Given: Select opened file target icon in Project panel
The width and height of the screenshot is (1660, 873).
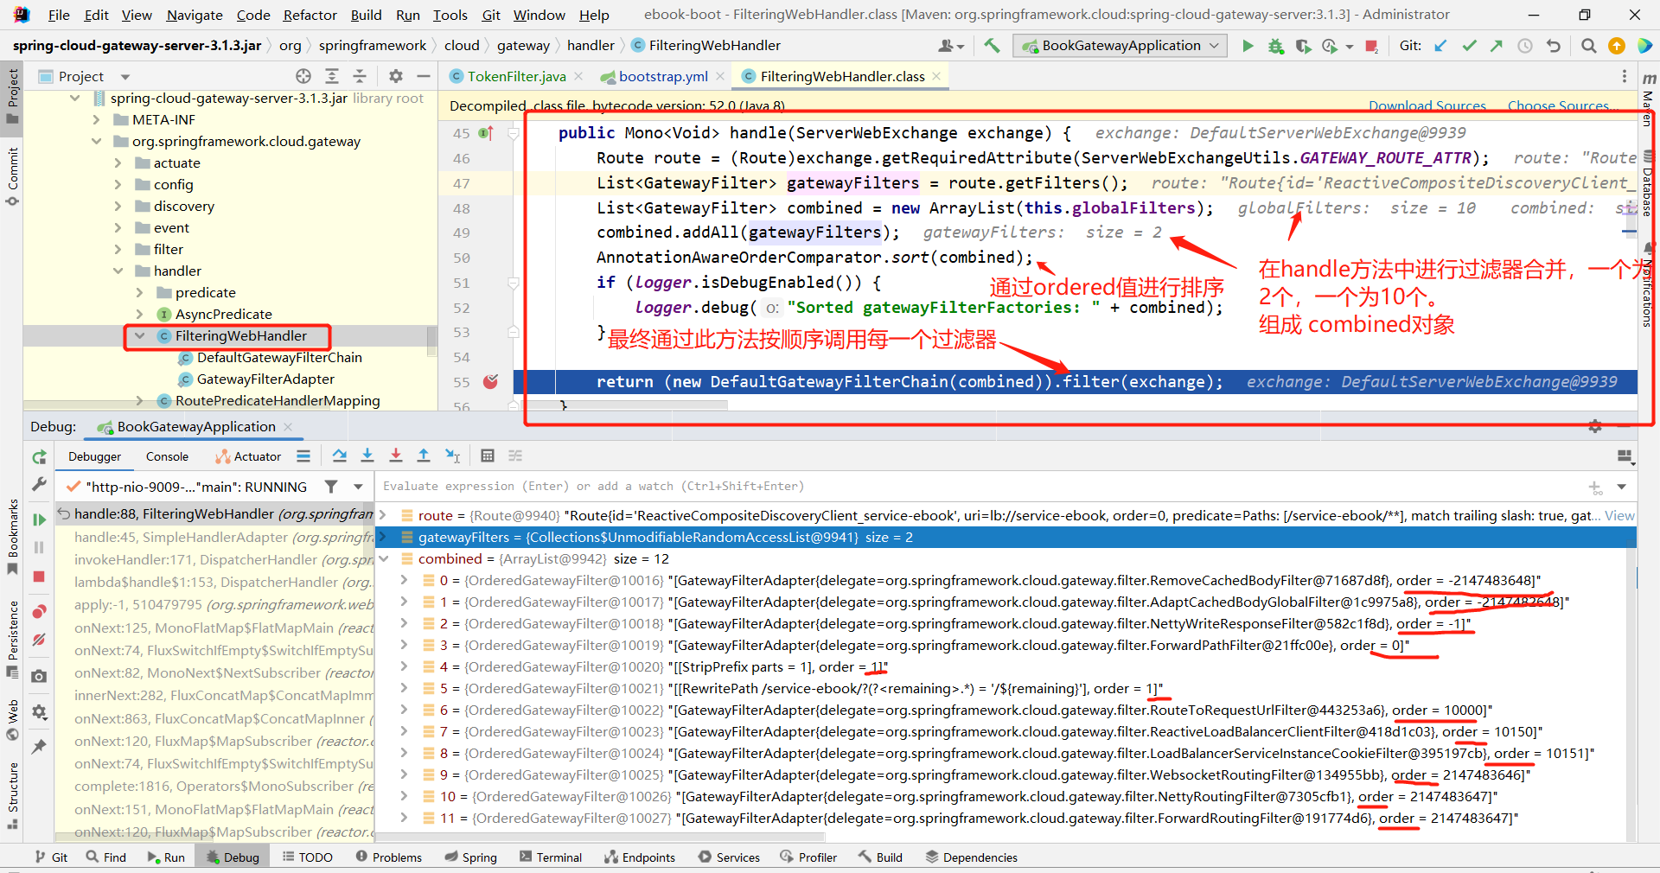Looking at the screenshot, I should 303,76.
